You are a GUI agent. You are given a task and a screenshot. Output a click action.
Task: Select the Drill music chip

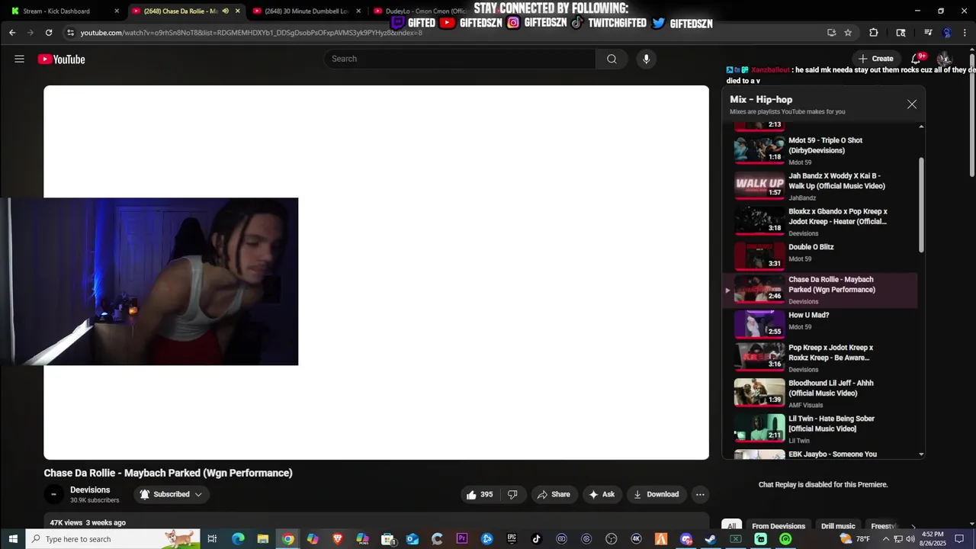tap(838, 526)
